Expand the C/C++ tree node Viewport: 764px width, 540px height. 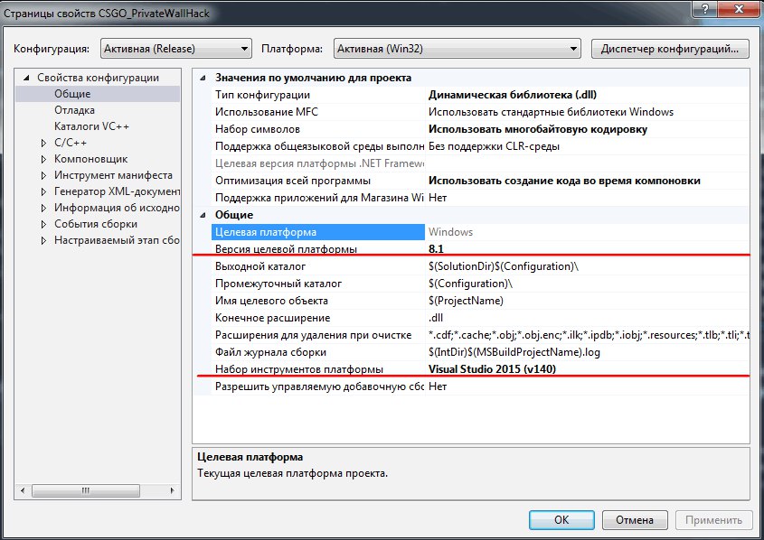[x=44, y=143]
